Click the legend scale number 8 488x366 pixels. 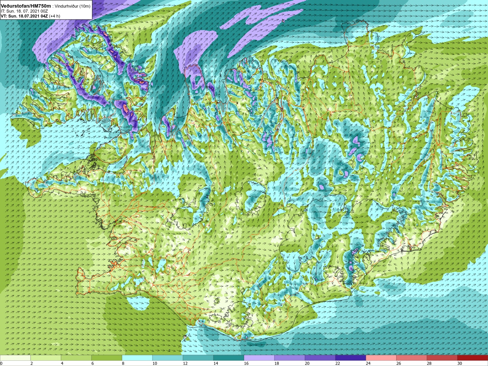[122, 364]
